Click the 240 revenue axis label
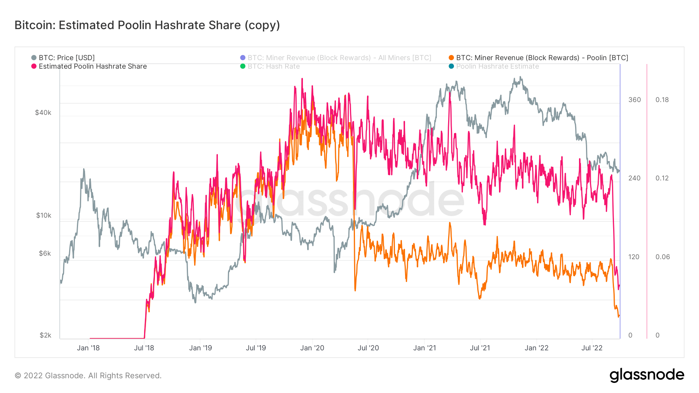The width and height of the screenshot is (699, 393). pos(635,178)
